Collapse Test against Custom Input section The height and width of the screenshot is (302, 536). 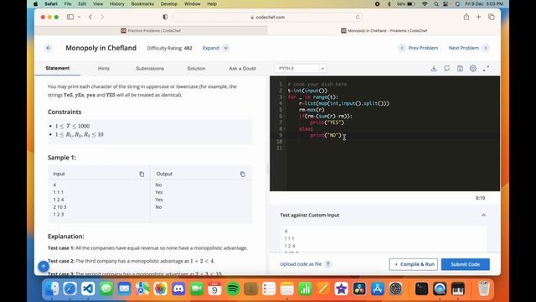pos(484,215)
